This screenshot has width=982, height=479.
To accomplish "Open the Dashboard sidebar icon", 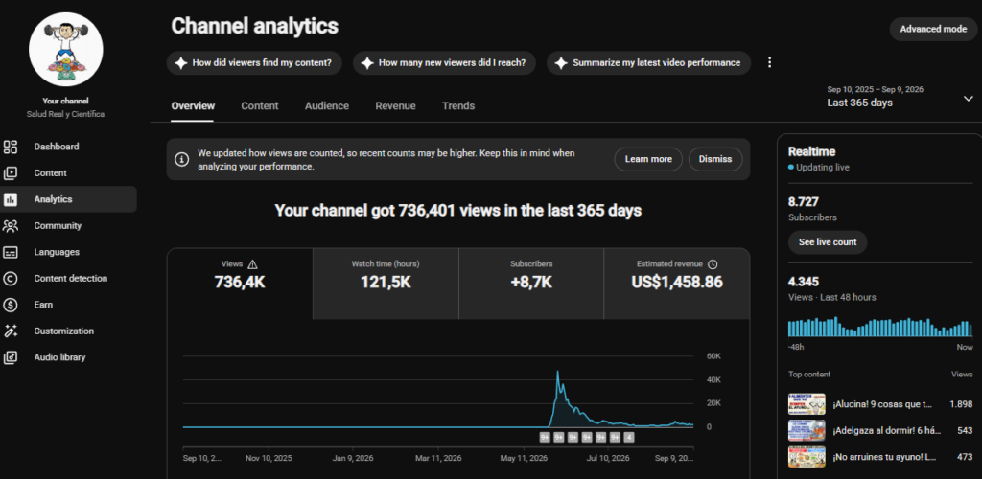I will click(x=11, y=147).
